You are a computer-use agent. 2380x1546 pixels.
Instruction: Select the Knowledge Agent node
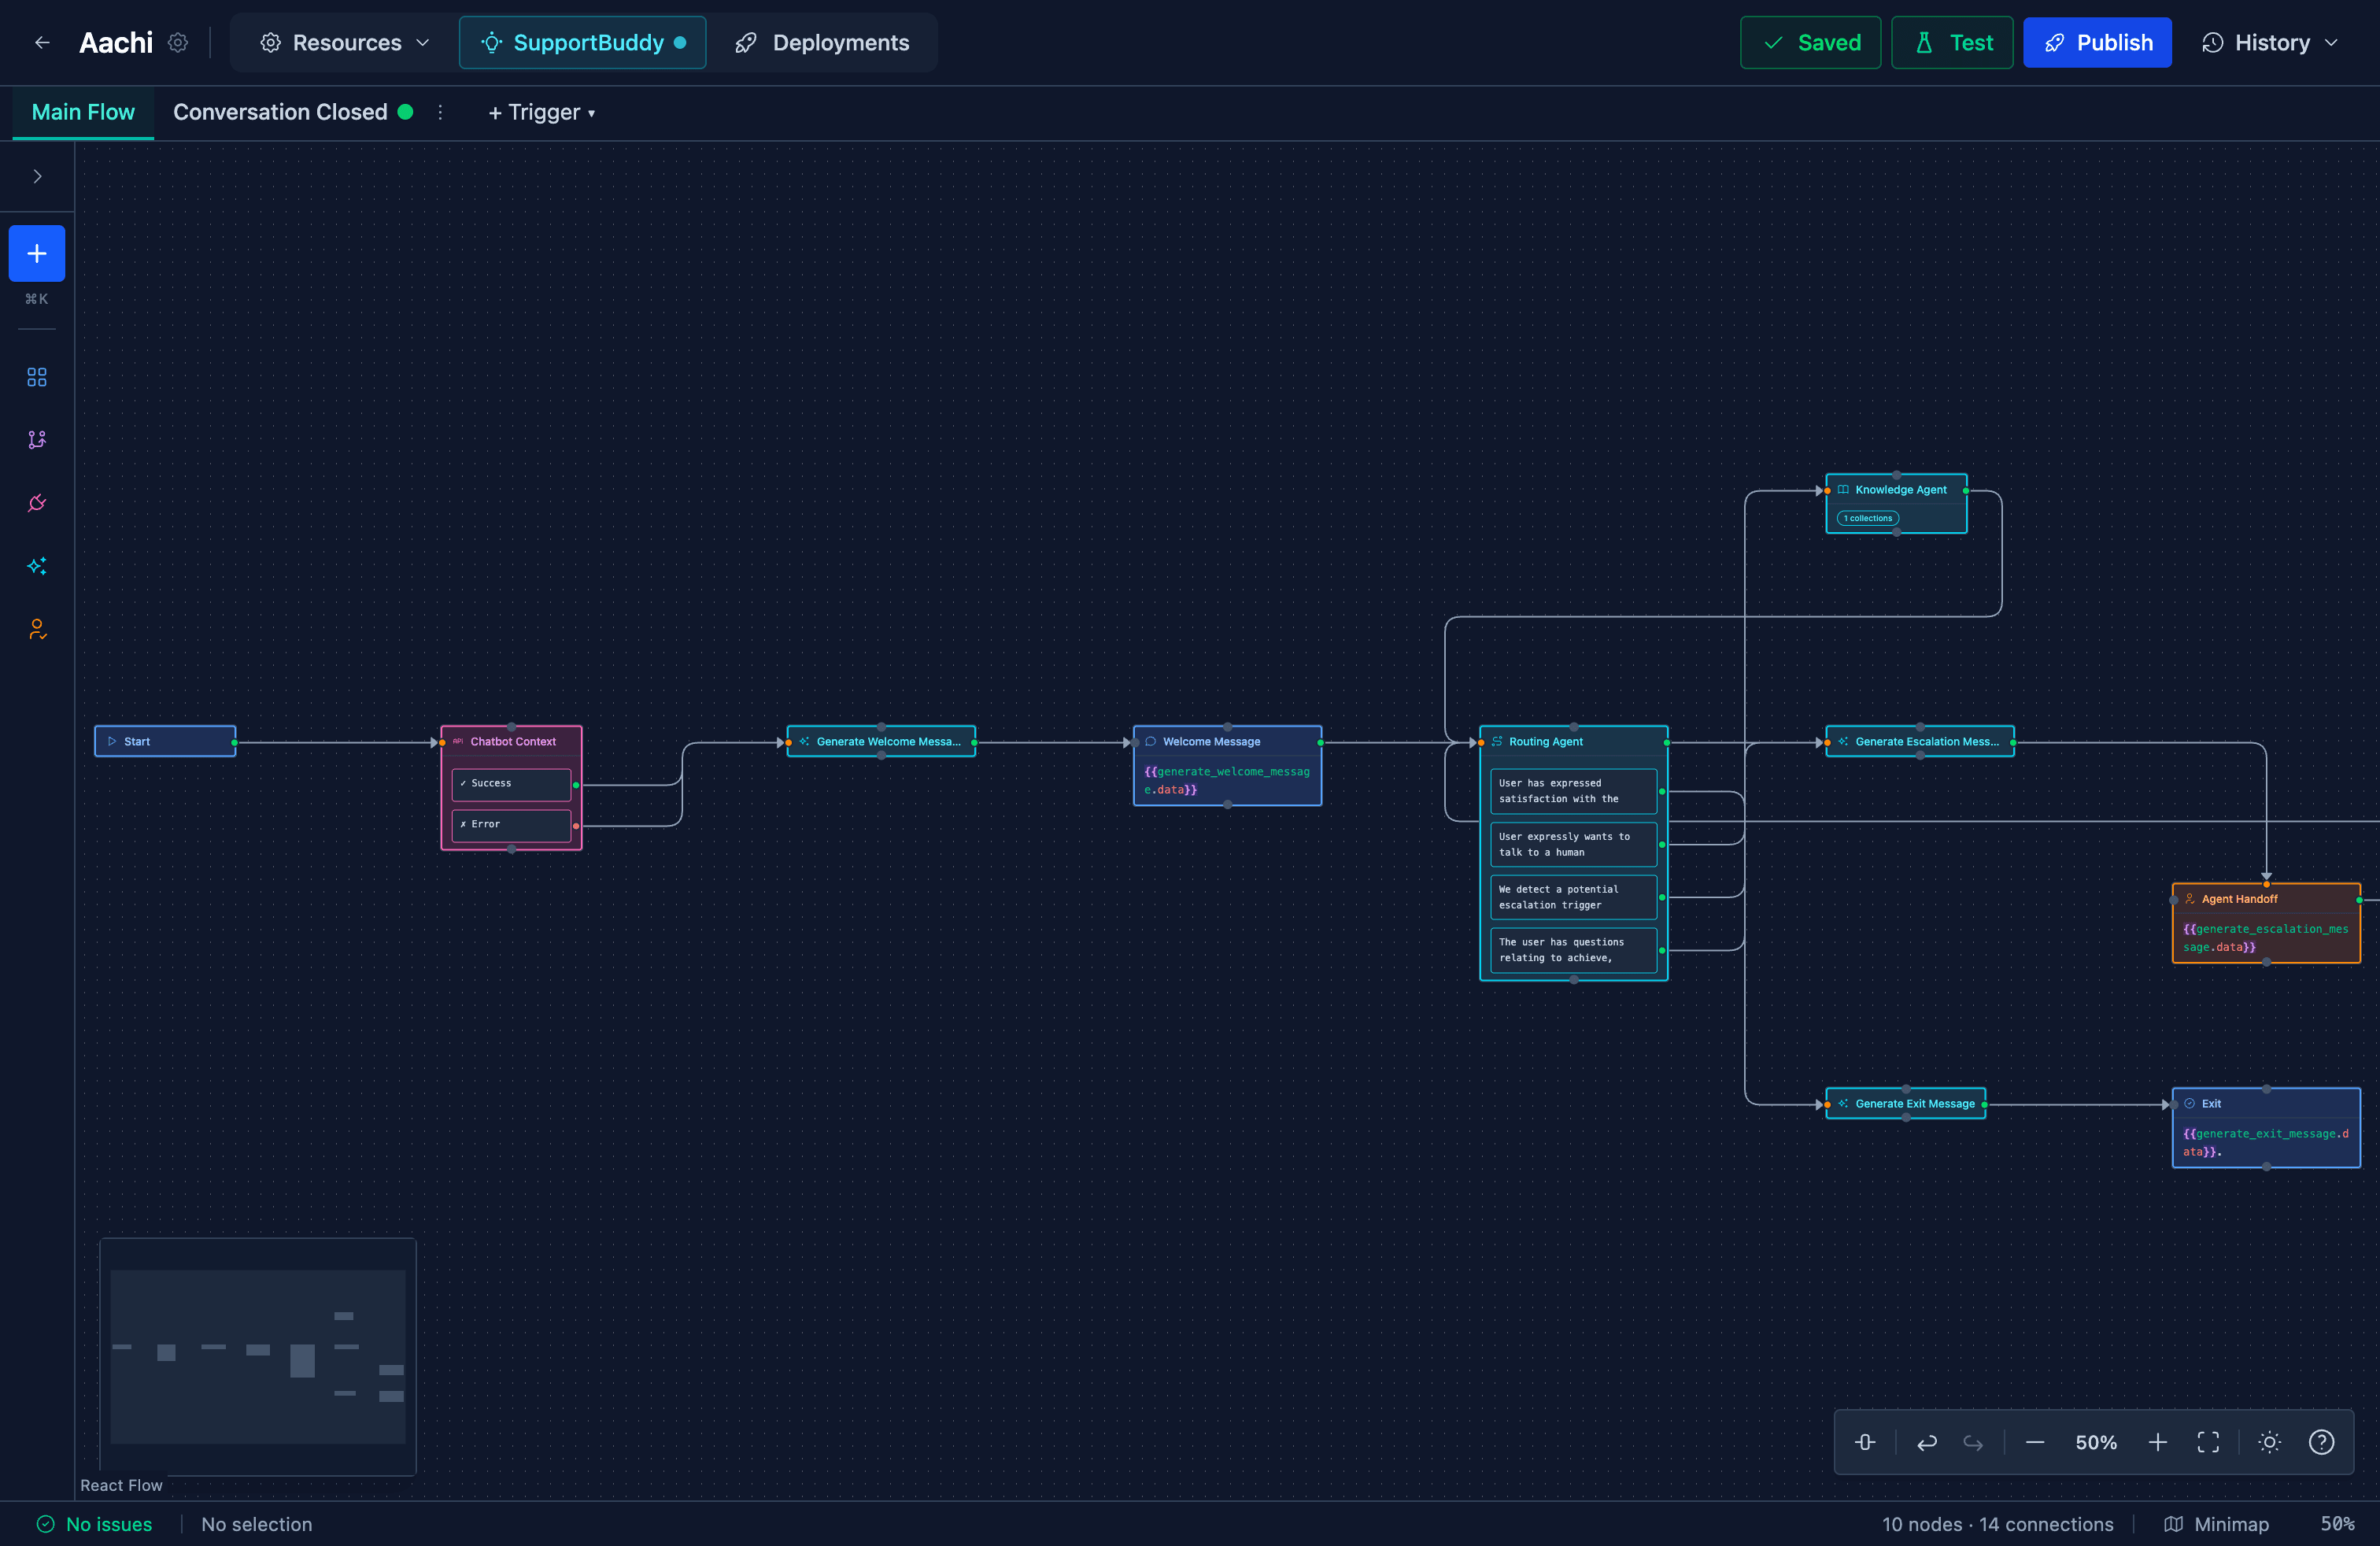pos(1896,503)
